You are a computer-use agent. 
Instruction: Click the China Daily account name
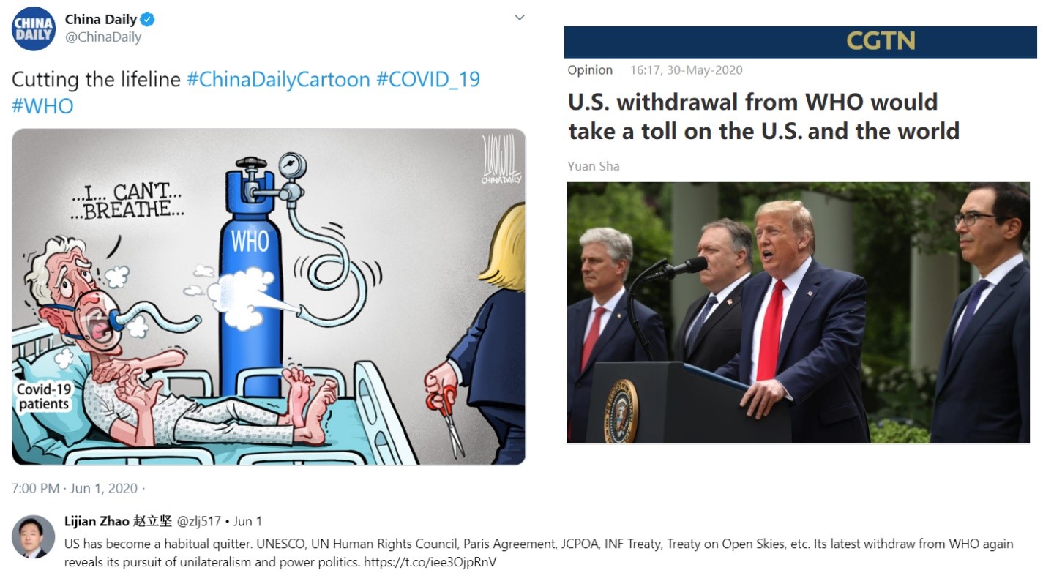(101, 20)
